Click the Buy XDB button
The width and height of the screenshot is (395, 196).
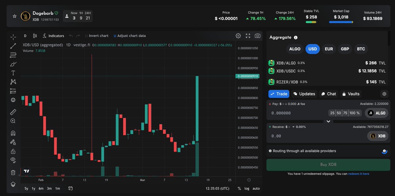click(328, 165)
